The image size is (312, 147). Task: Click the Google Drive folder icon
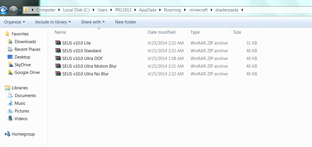[x=10, y=73]
